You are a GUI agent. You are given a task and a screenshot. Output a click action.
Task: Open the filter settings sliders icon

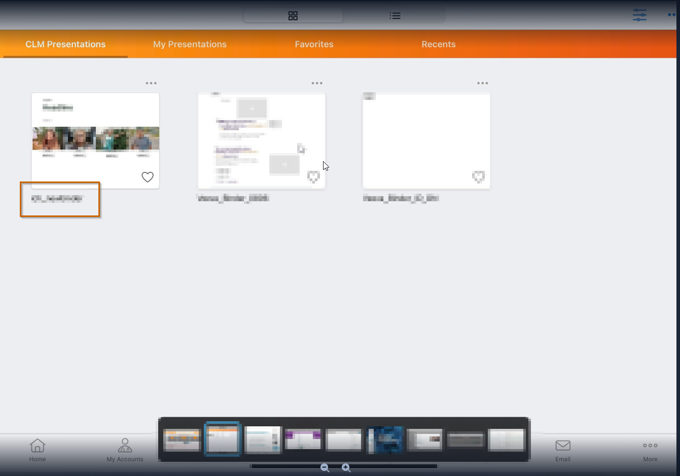(639, 15)
